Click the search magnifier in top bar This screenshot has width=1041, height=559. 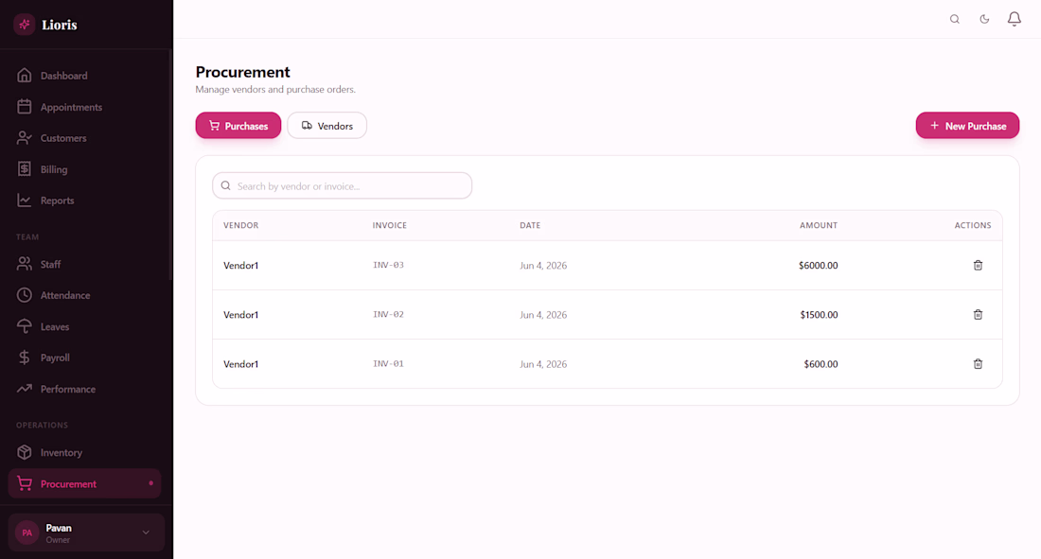coord(954,19)
